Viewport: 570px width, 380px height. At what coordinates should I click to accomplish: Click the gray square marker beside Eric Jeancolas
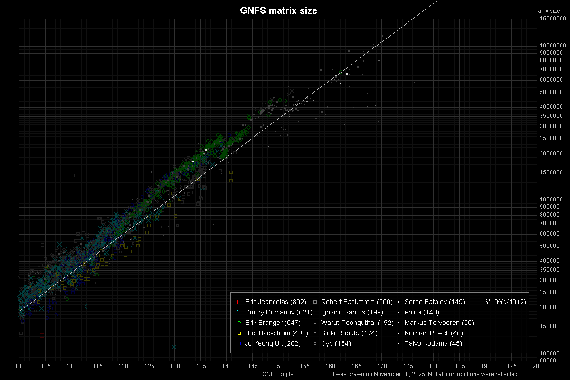(x=239, y=302)
